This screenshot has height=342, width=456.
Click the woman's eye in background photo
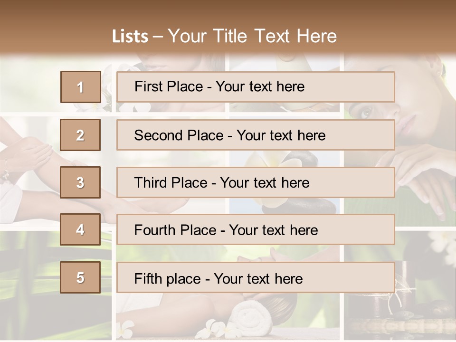click(365, 112)
